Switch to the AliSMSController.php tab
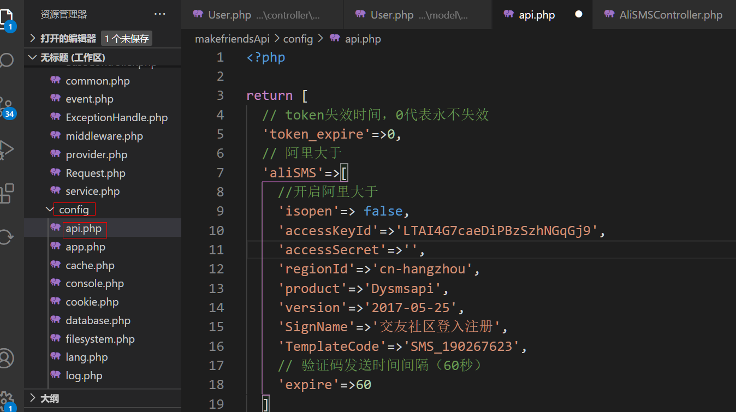Viewport: 736px width, 412px height. tap(670, 15)
